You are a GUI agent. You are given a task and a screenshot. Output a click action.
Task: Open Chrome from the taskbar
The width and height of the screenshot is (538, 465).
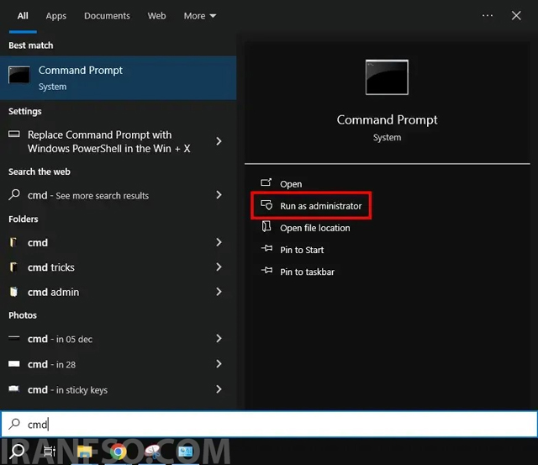point(118,452)
